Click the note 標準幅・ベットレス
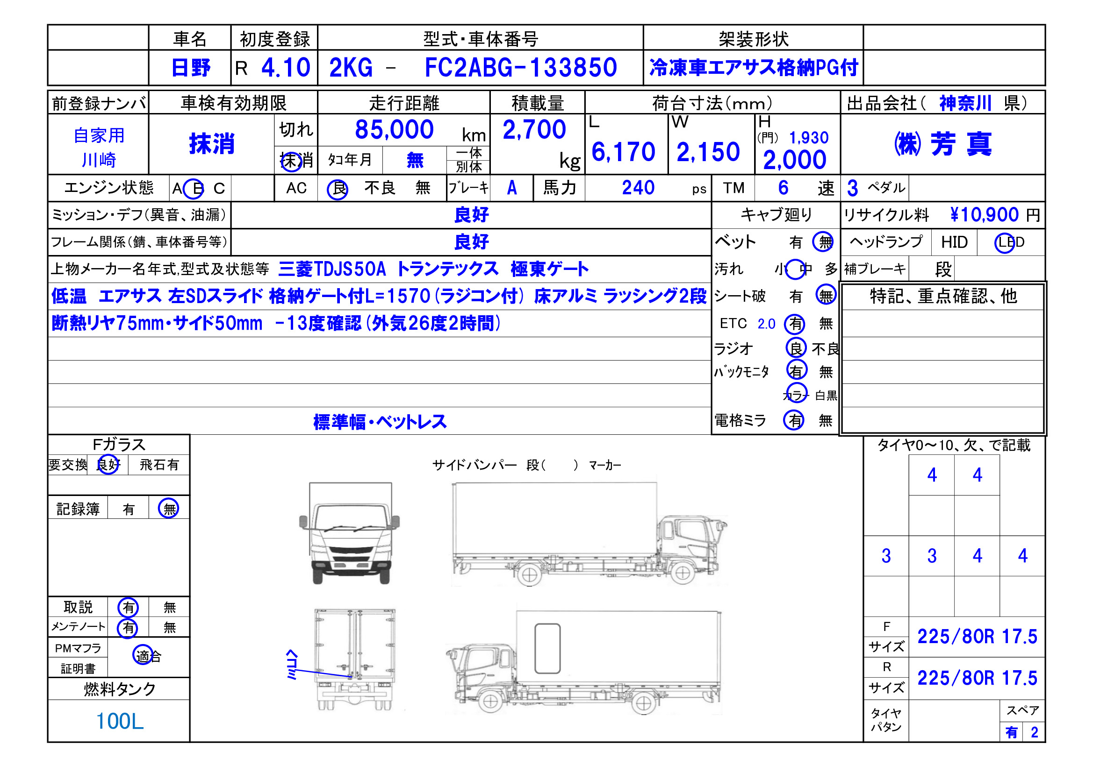Image resolution: width=1093 pixels, height=772 pixels. (380, 422)
